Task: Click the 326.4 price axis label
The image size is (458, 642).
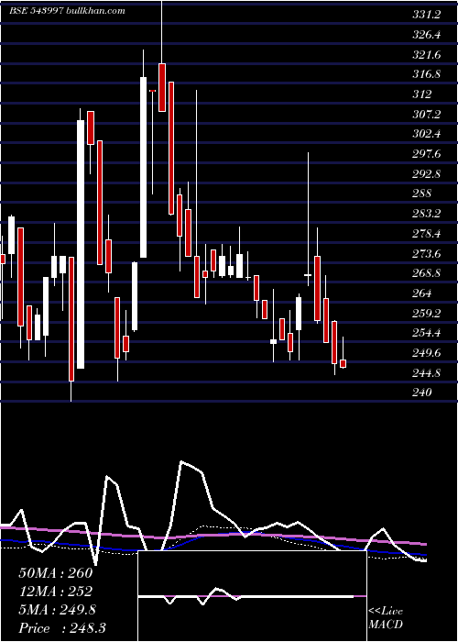Action: tap(427, 35)
